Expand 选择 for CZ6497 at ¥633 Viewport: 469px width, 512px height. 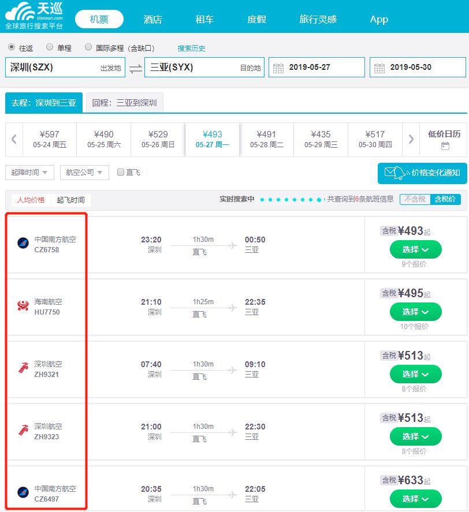415,499
